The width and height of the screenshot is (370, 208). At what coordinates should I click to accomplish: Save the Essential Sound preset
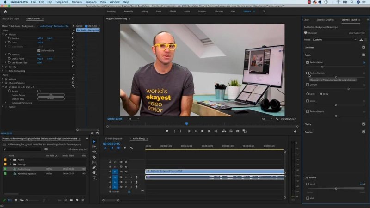click(361, 40)
